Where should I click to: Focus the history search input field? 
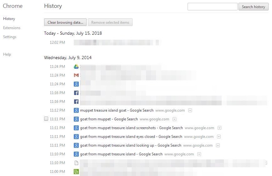pyautogui.click(x=213, y=7)
